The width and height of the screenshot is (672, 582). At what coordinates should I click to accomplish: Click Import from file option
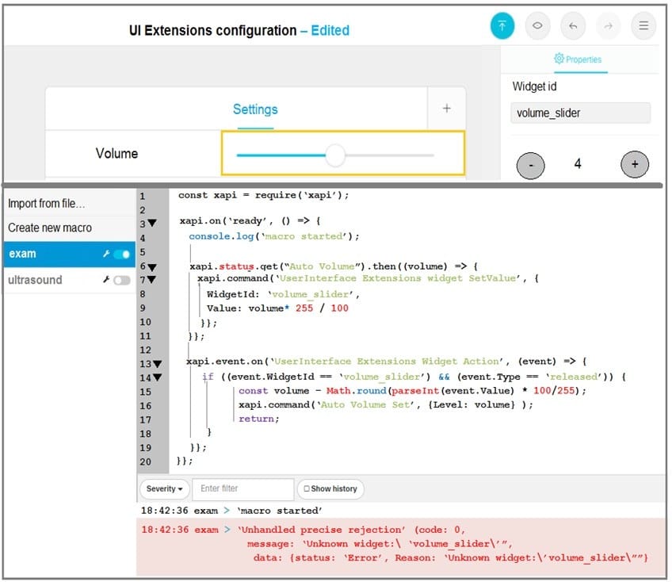[47, 204]
